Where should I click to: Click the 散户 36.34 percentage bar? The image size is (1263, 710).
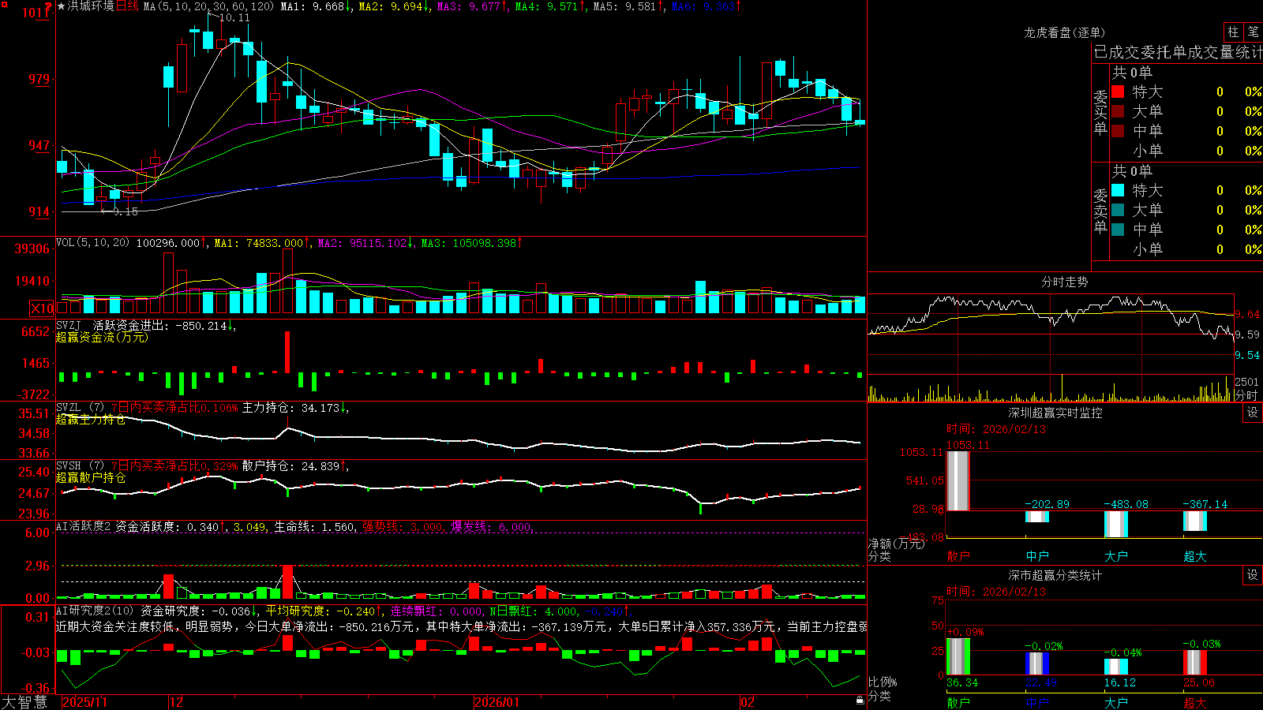pyautogui.click(x=958, y=656)
